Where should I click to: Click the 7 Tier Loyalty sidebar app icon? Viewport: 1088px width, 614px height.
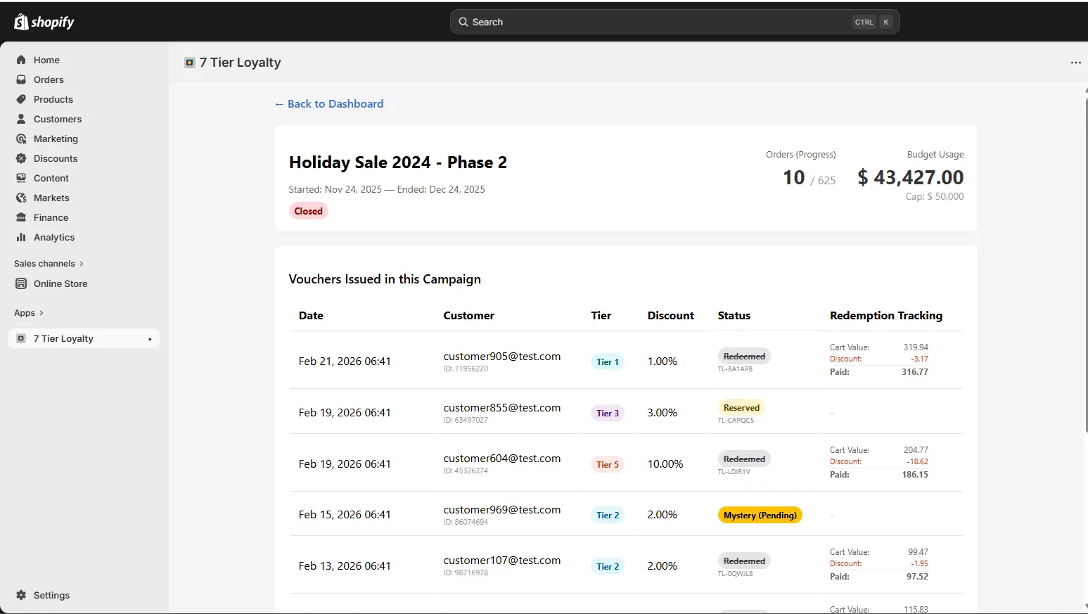(21, 338)
